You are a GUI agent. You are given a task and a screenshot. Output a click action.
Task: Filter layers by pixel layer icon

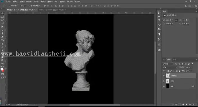[x=176, y=64]
